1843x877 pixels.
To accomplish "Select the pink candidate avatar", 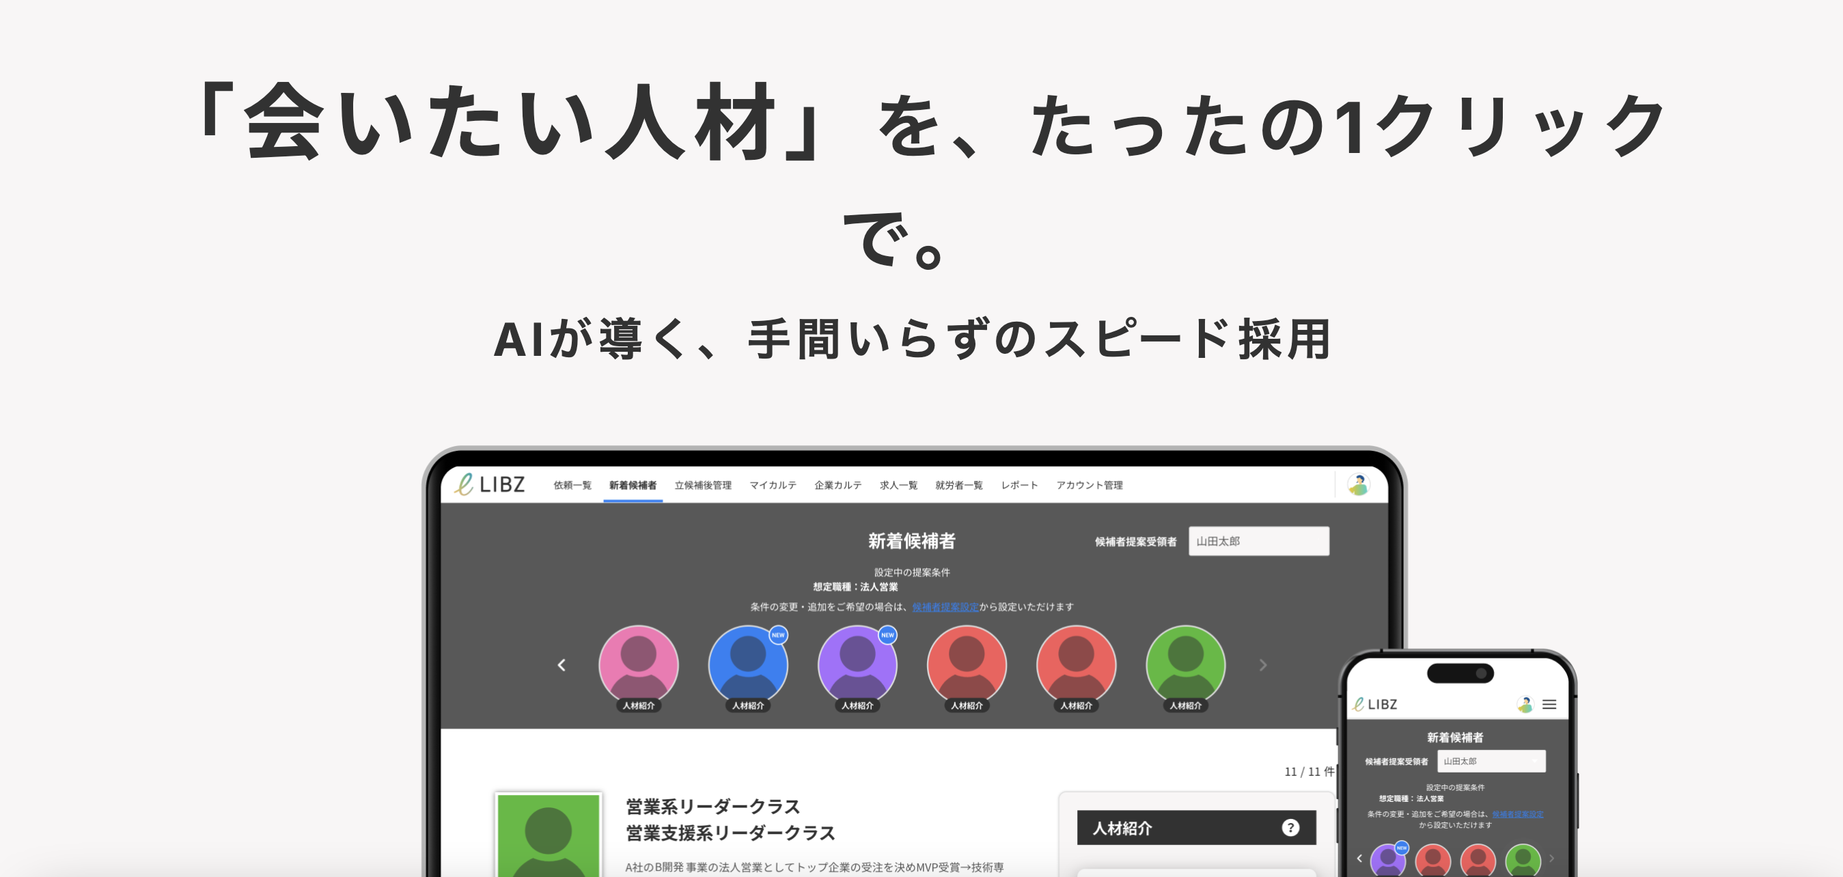I will (637, 665).
